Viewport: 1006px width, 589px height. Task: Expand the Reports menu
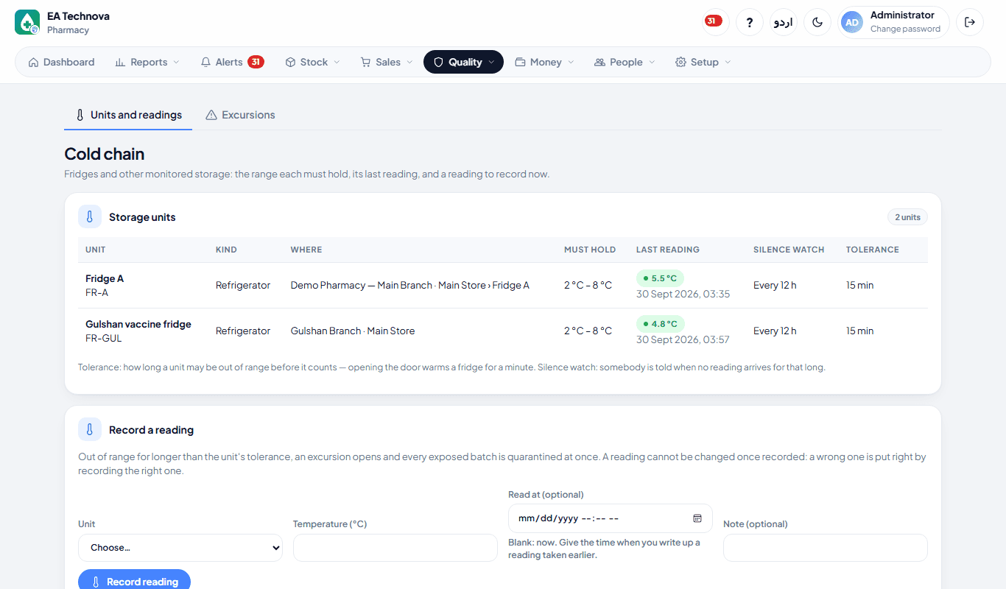pyautogui.click(x=147, y=62)
